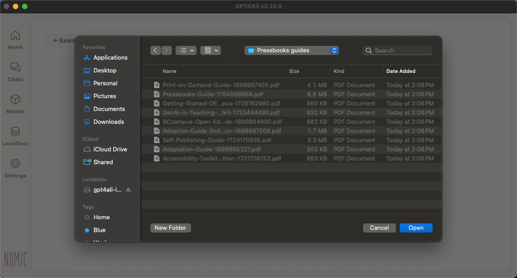Open the grouping options chevron

click(x=214, y=50)
